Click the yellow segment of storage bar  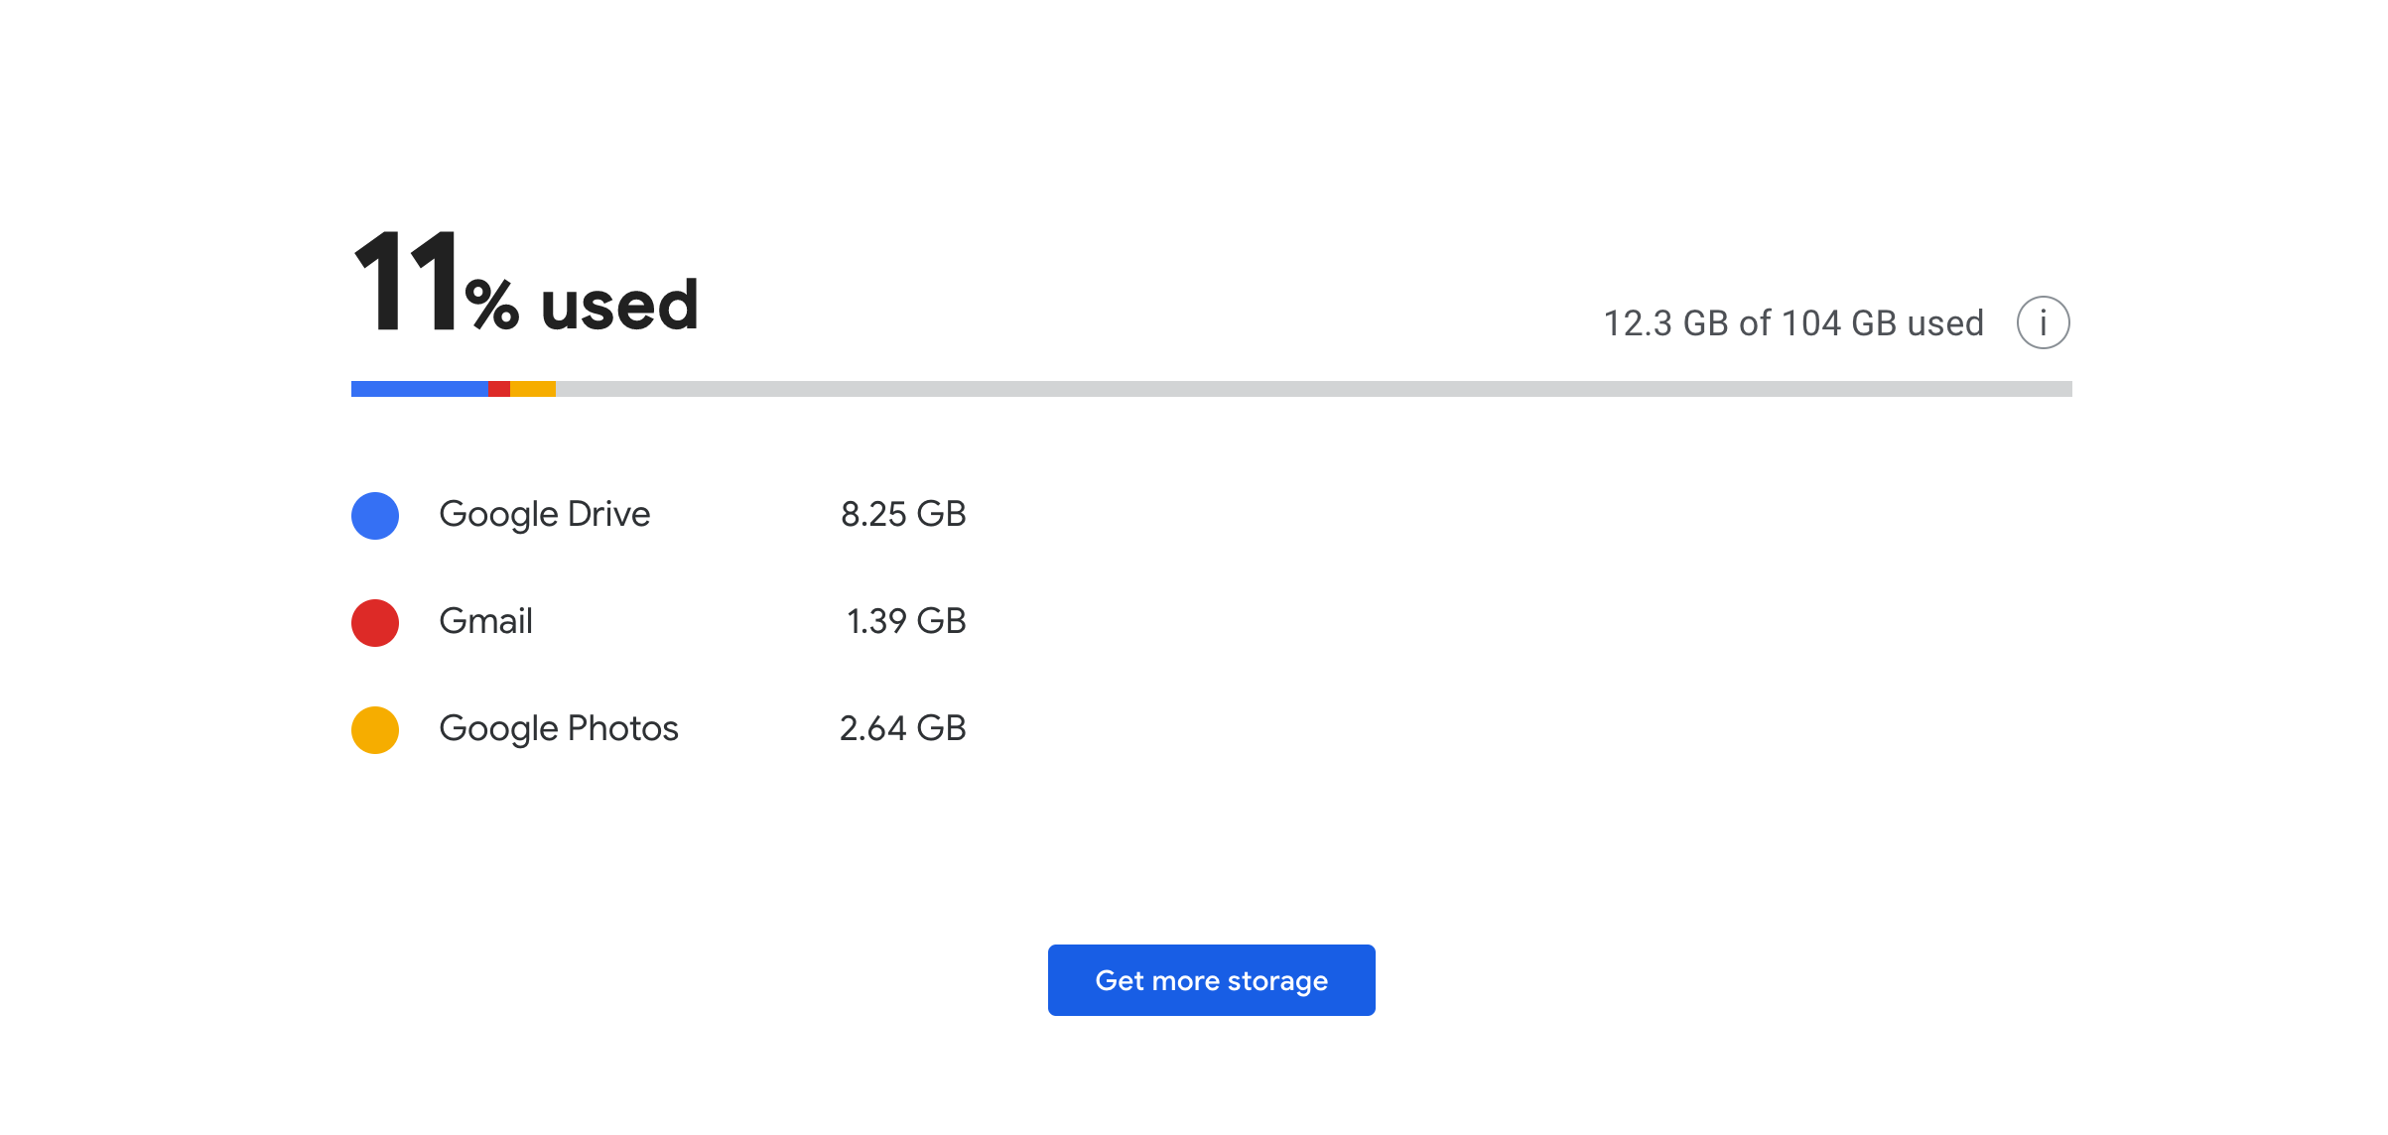coord(533,389)
